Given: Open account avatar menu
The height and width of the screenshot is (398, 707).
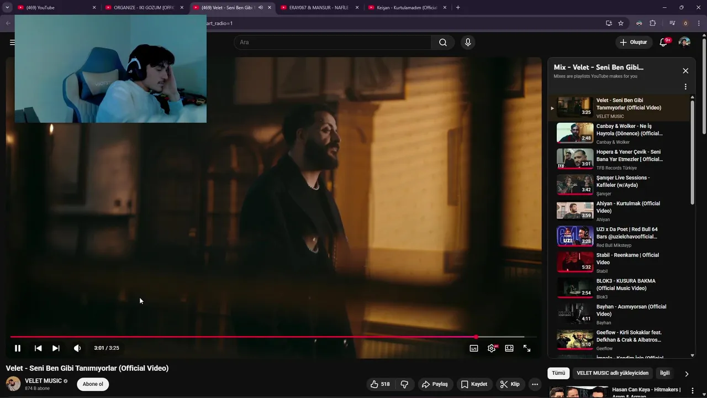Looking at the screenshot, I should click(x=684, y=43).
